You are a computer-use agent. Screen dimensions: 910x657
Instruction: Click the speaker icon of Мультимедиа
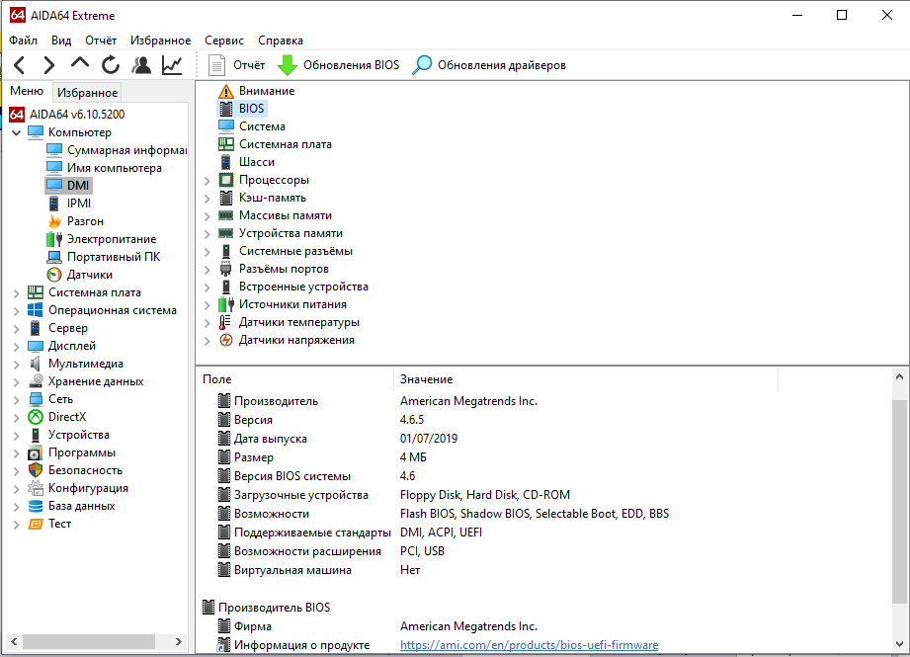coord(36,364)
